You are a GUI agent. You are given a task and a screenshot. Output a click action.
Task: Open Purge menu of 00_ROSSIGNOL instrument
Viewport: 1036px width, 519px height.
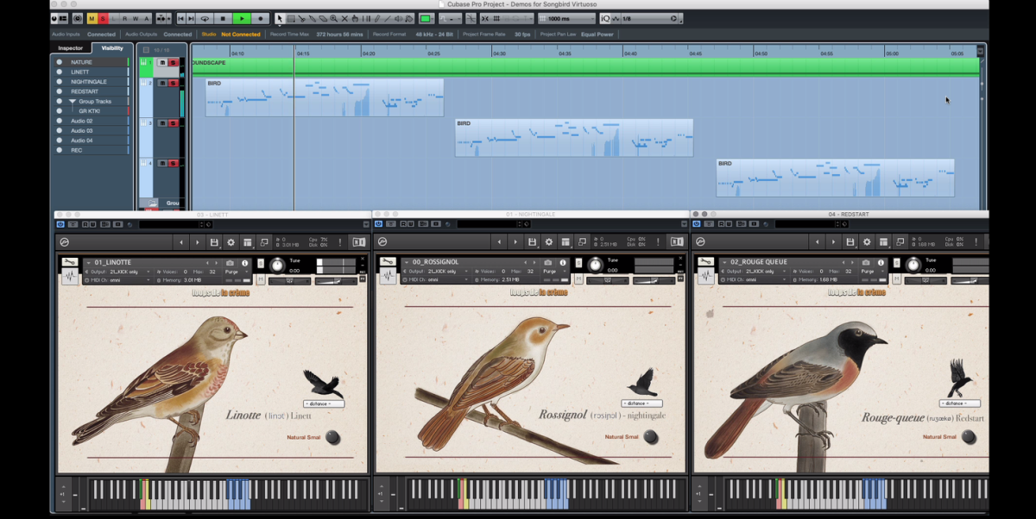click(554, 272)
